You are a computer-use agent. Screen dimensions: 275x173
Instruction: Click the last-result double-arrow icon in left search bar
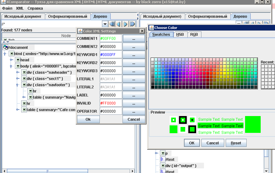coord(132,24)
